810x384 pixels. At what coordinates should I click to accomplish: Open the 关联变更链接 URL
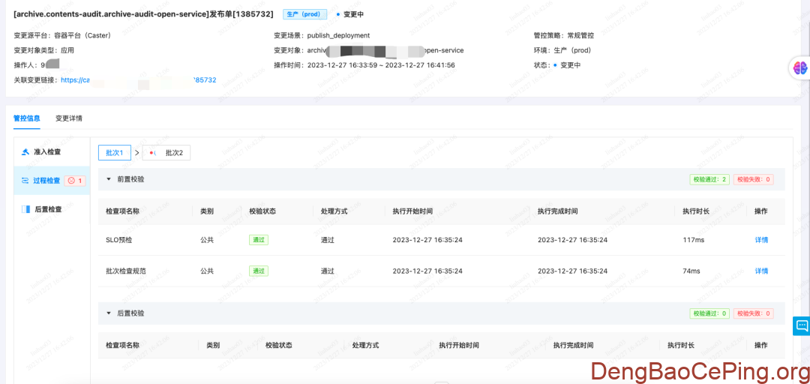[x=139, y=80]
